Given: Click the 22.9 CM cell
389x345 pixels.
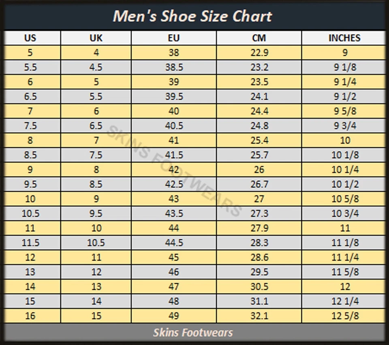Looking at the screenshot, I should [259, 53].
